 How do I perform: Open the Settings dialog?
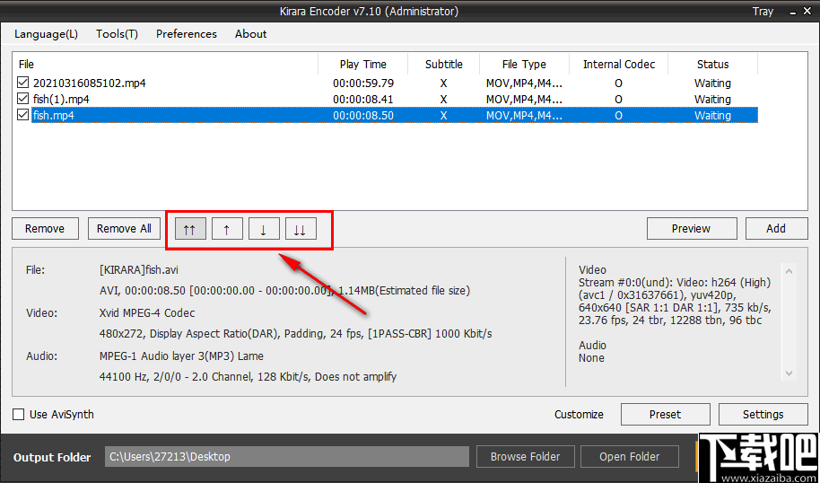[x=763, y=415]
